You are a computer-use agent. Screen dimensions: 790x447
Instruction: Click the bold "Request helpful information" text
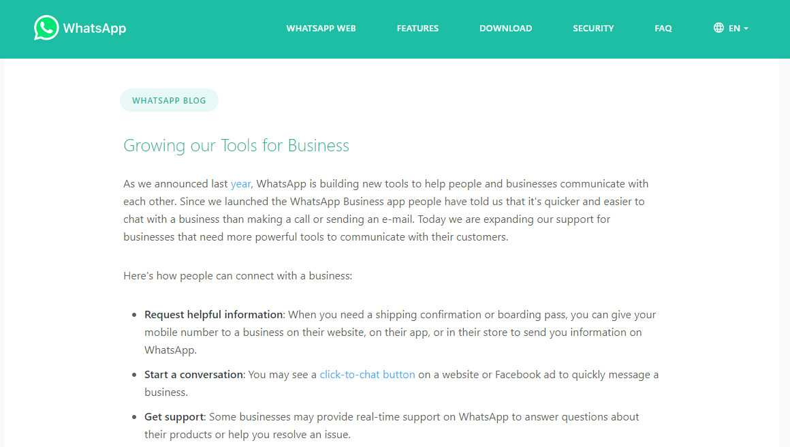click(214, 315)
